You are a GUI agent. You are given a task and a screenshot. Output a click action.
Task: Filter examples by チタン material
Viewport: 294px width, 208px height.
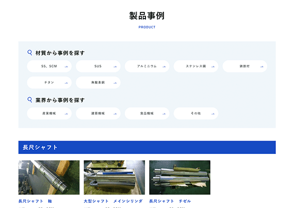coord(50,82)
